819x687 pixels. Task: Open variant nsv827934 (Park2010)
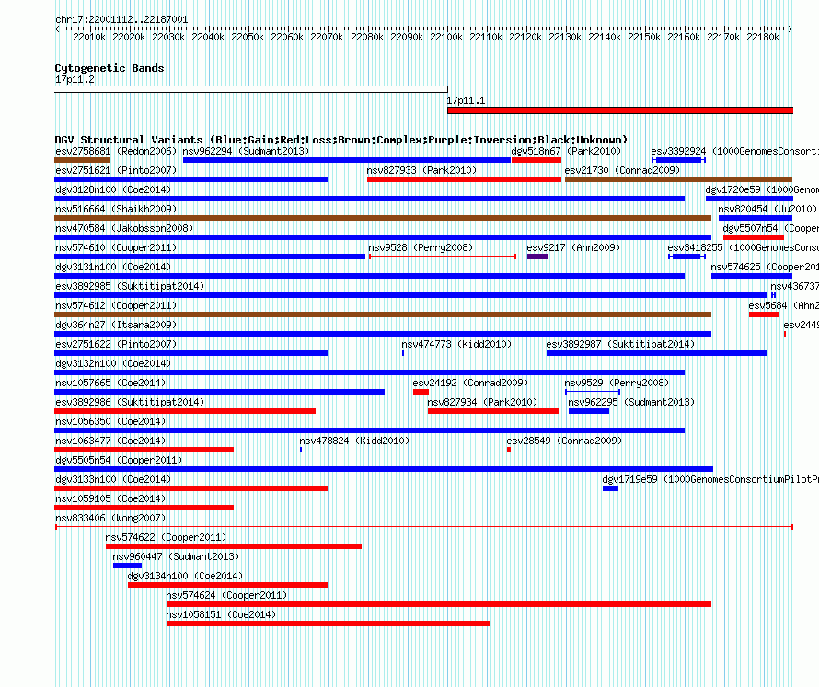[x=482, y=403]
